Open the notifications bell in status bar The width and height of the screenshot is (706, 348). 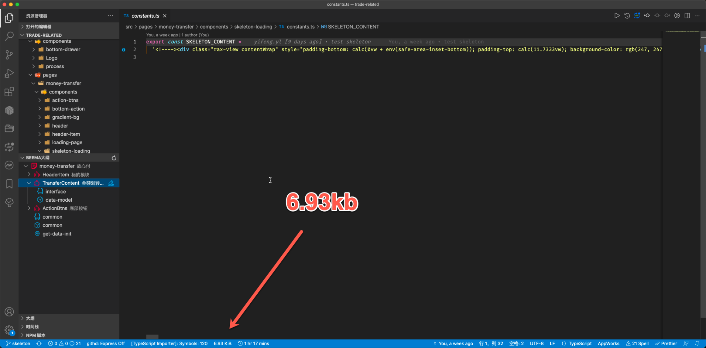pyautogui.click(x=697, y=343)
